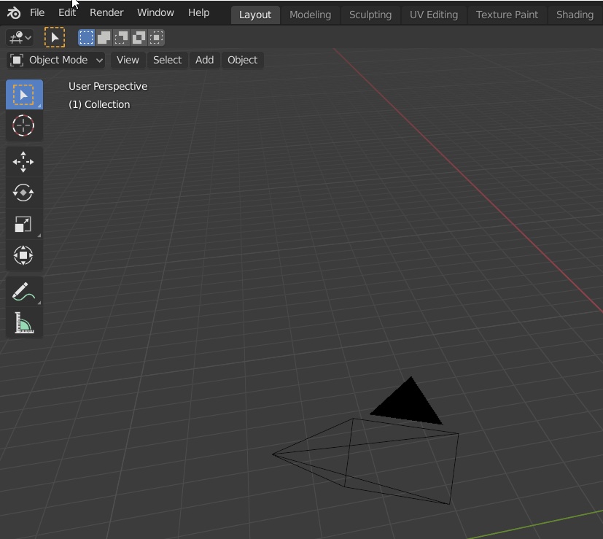The width and height of the screenshot is (603, 539).
Task: Open the Object Mode dropdown
Action: [x=56, y=61]
